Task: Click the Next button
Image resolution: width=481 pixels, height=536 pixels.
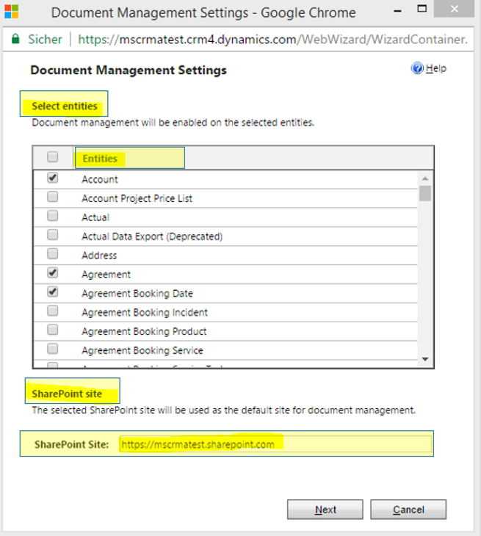Action: (325, 510)
